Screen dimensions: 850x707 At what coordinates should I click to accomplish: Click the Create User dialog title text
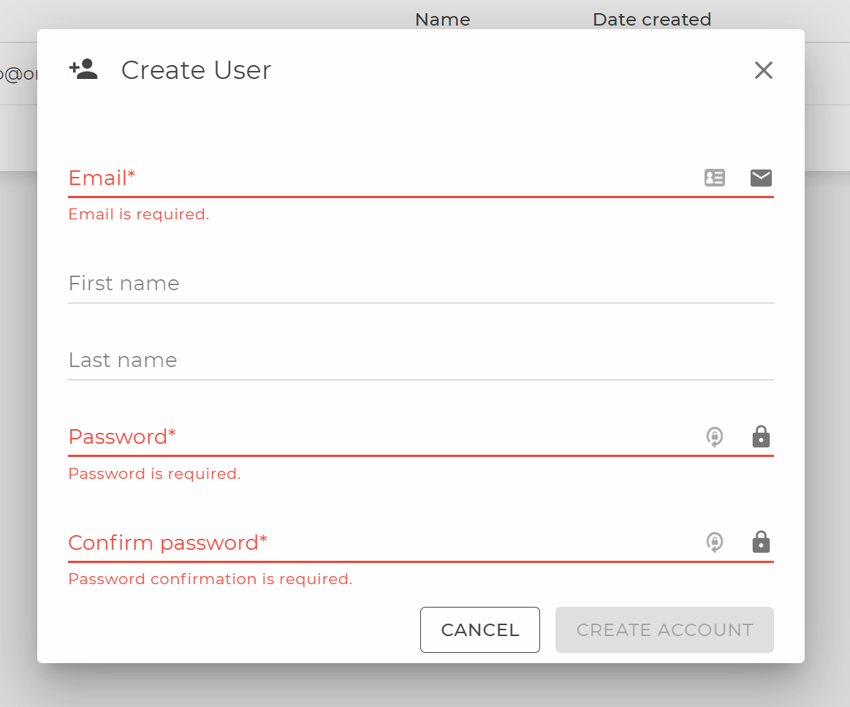click(196, 70)
